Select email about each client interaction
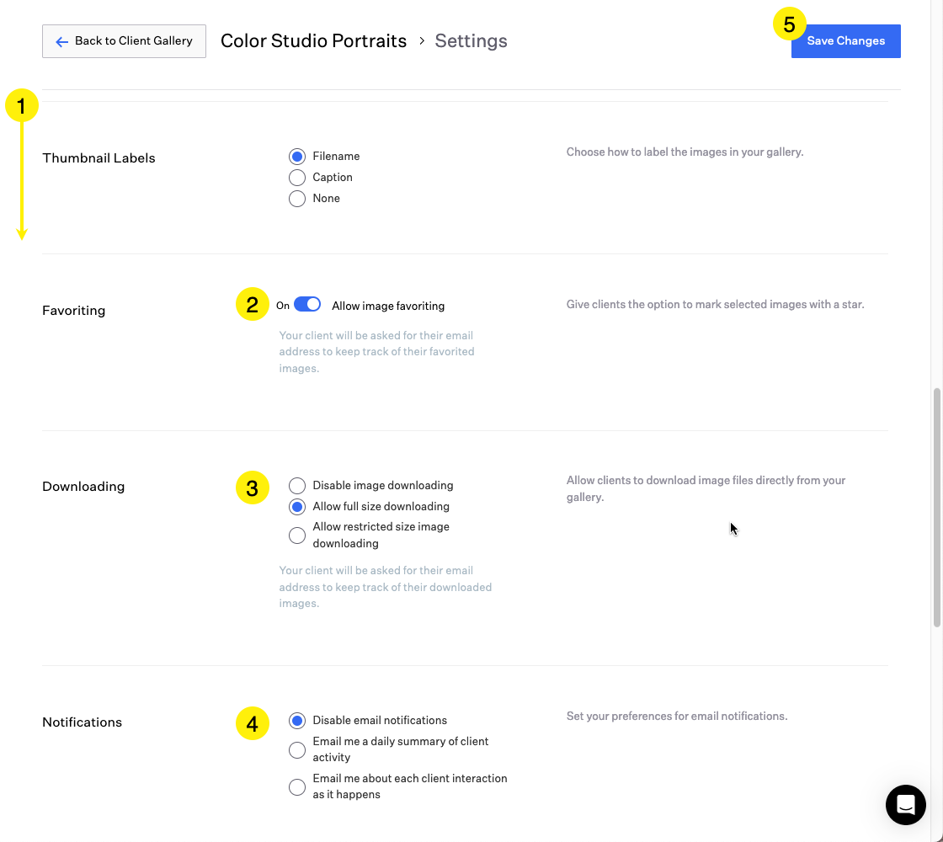Viewport: 943px width, 842px height. tap(297, 786)
